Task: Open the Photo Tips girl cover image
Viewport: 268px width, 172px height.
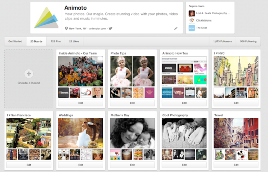Action: [x=132, y=71]
